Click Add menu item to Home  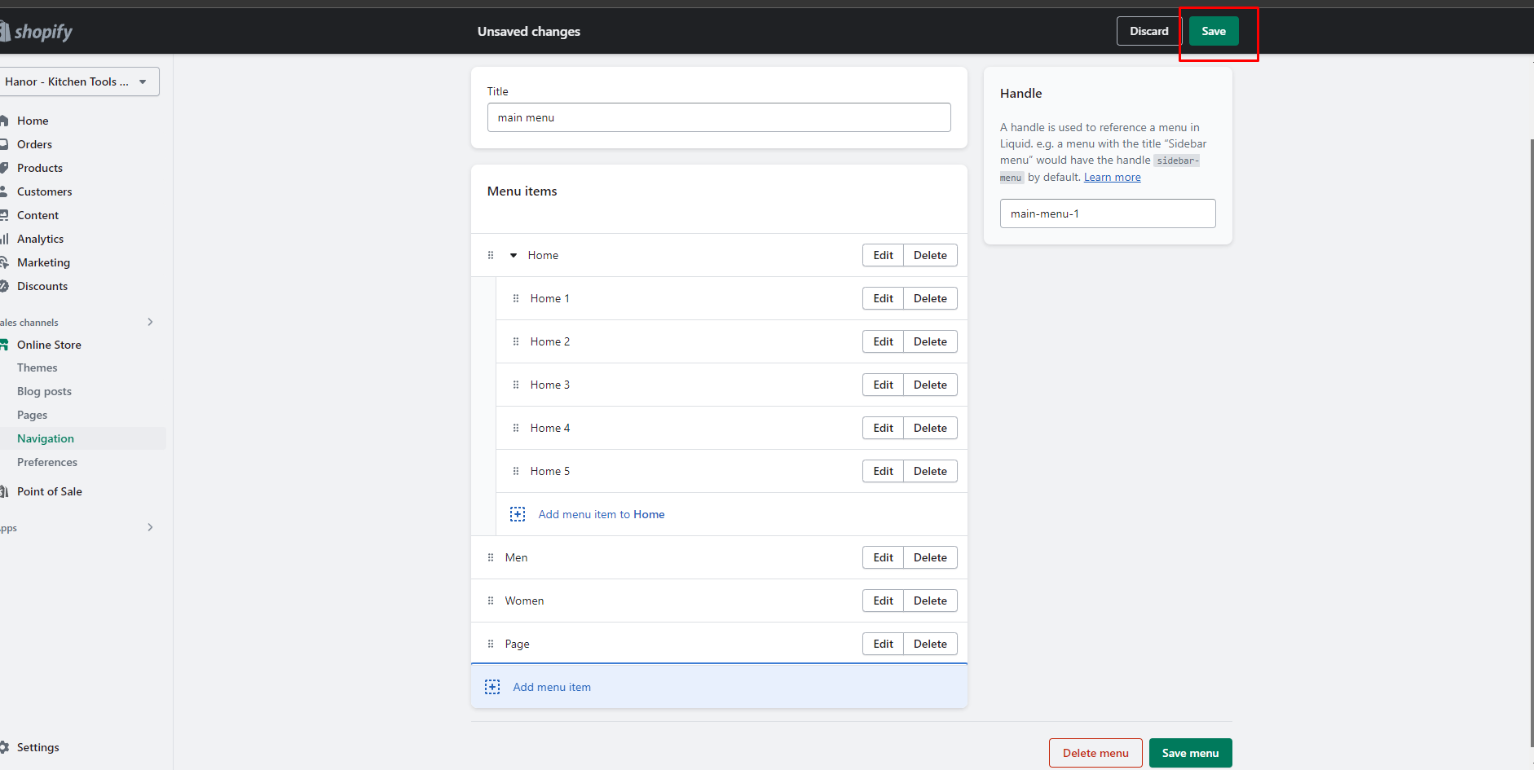(602, 514)
